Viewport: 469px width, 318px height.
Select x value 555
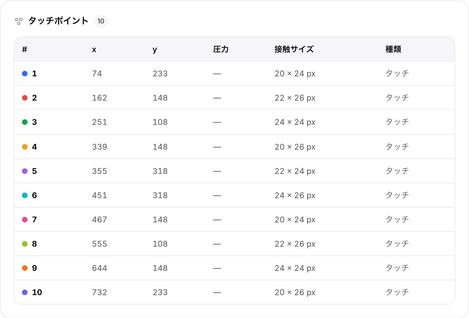[99, 244]
